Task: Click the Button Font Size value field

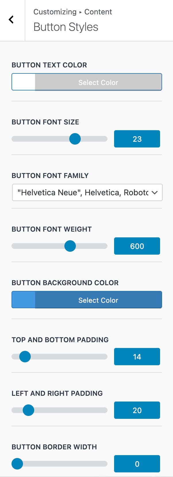Action: click(137, 139)
